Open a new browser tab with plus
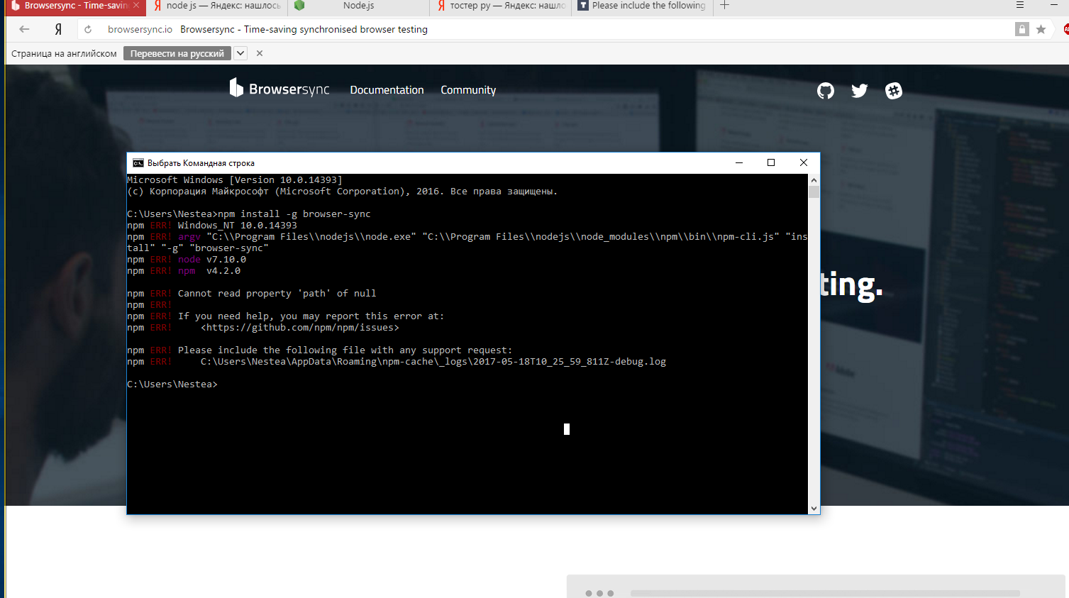 (724, 5)
